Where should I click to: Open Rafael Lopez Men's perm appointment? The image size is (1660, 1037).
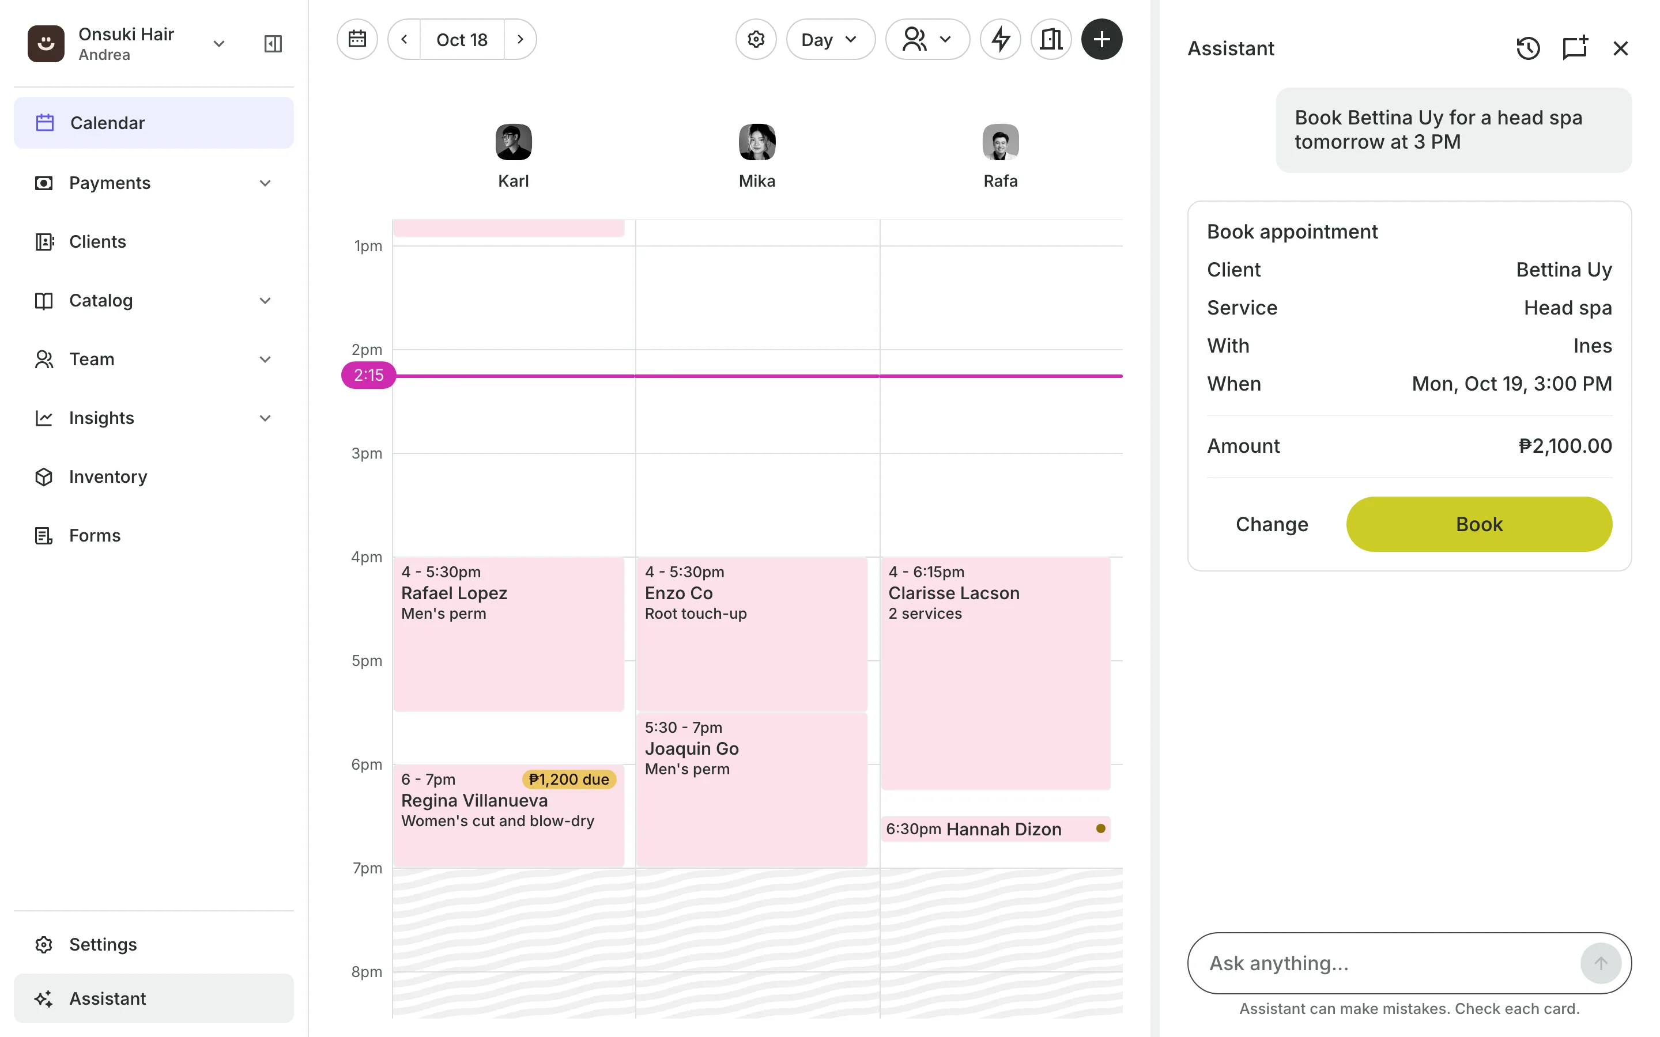508,634
